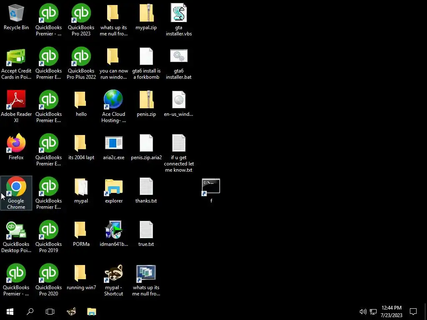Select the 'running win7' folder
427x320 pixels.
81,277
